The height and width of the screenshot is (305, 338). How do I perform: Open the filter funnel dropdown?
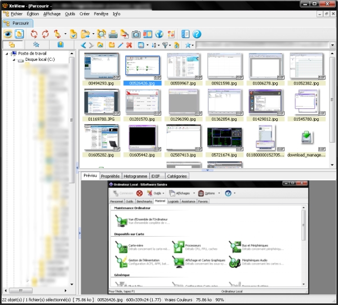coord(167,45)
